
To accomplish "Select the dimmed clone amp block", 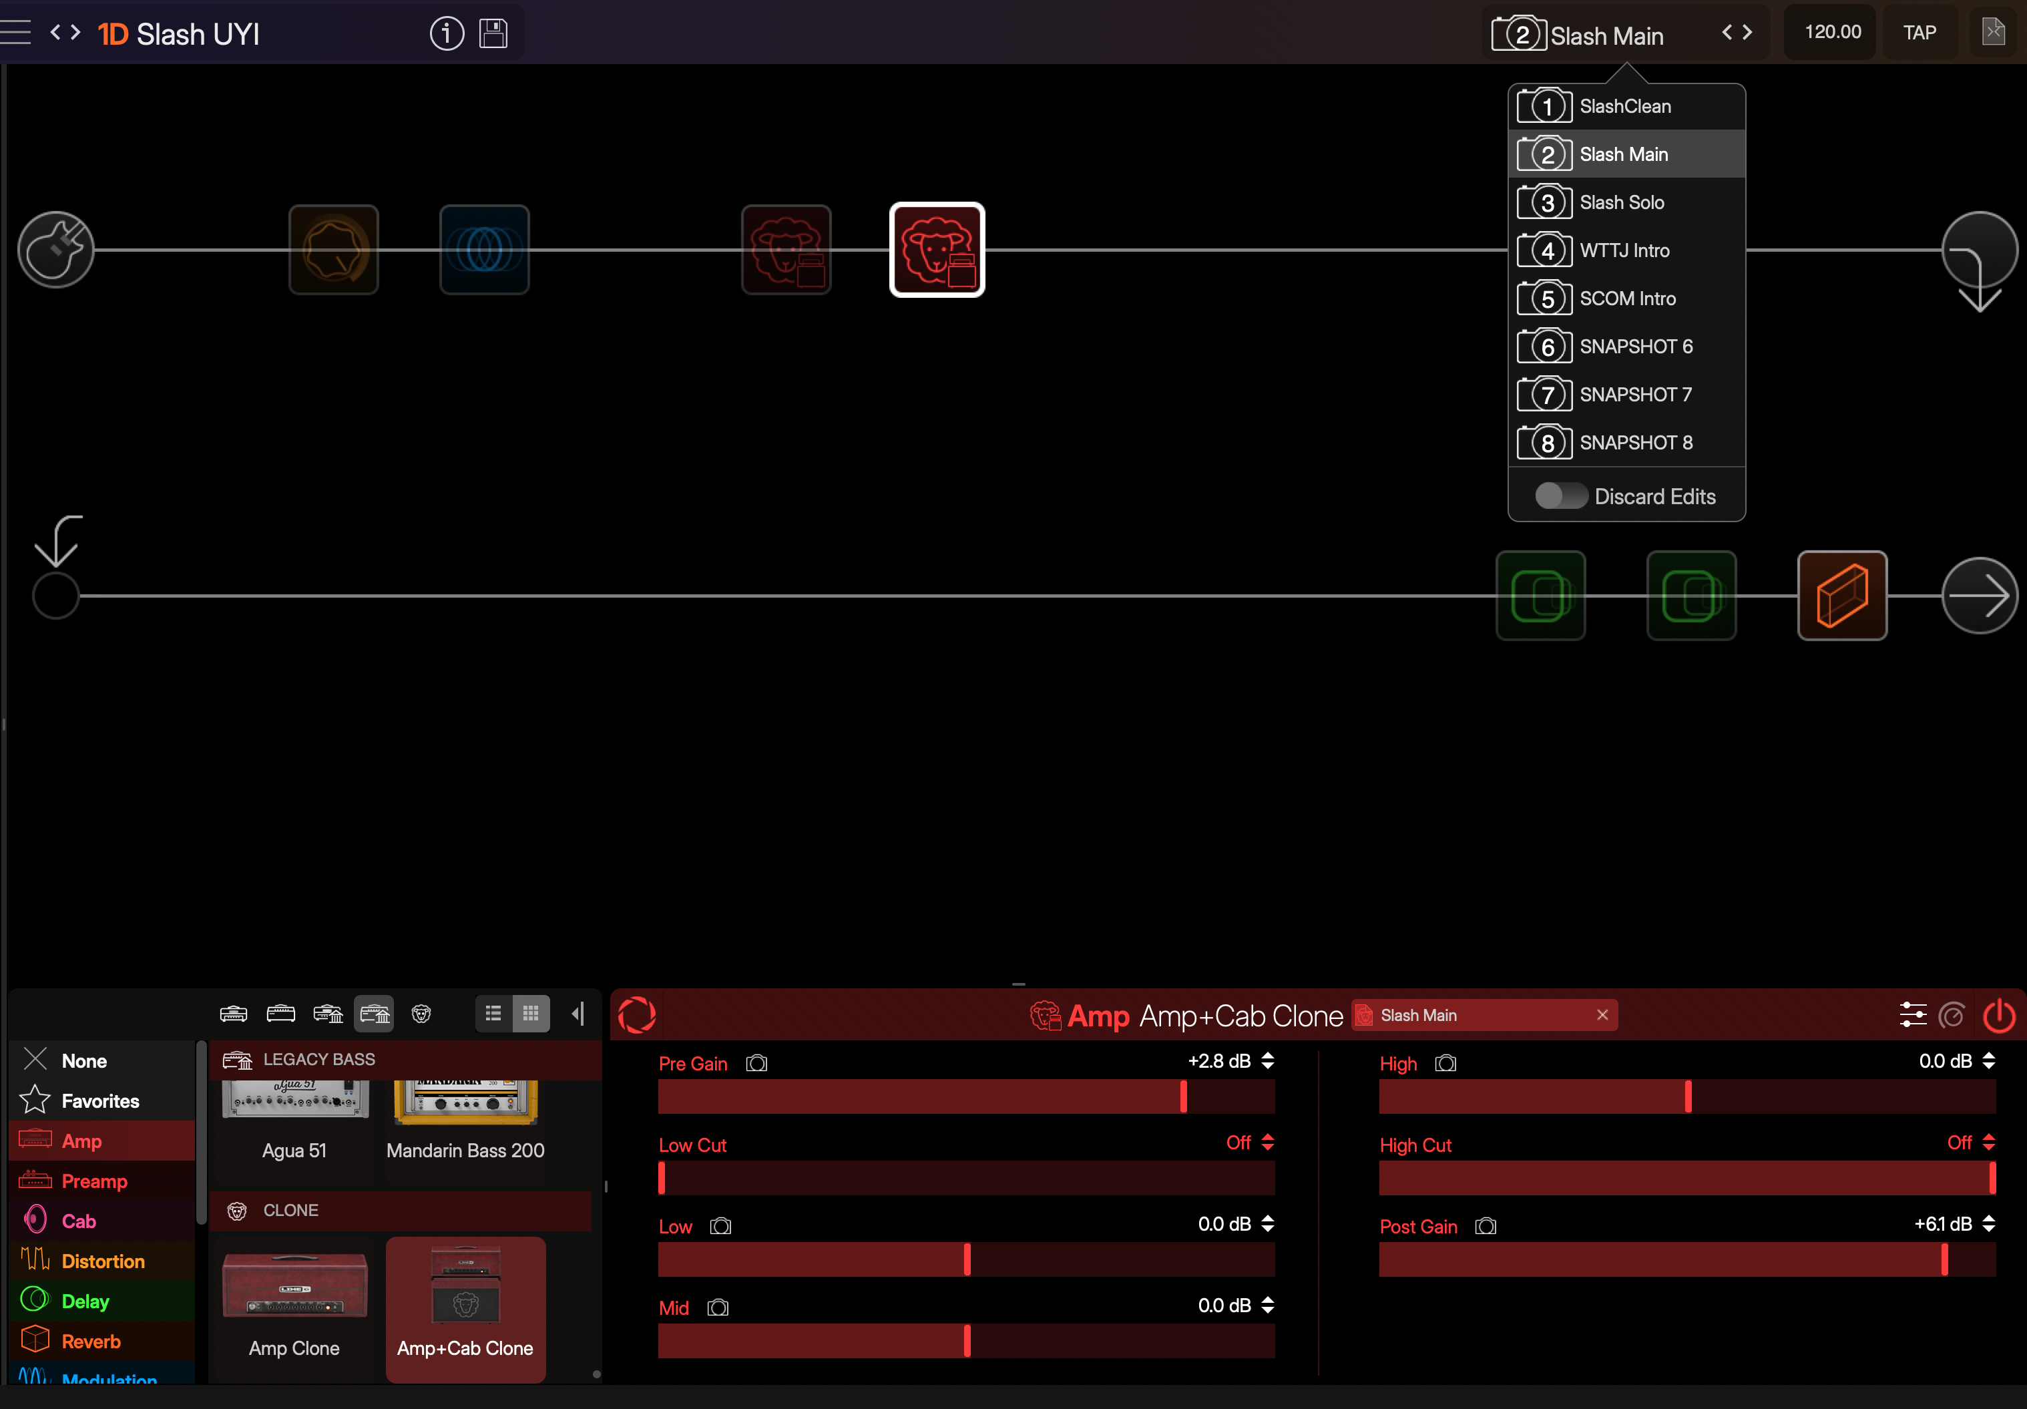I will (x=786, y=250).
